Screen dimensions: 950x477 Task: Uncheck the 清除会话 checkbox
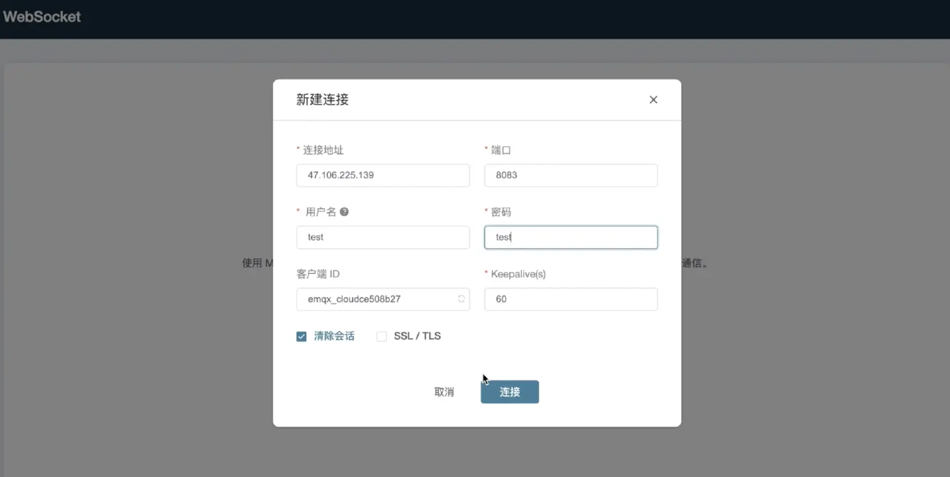click(x=301, y=336)
